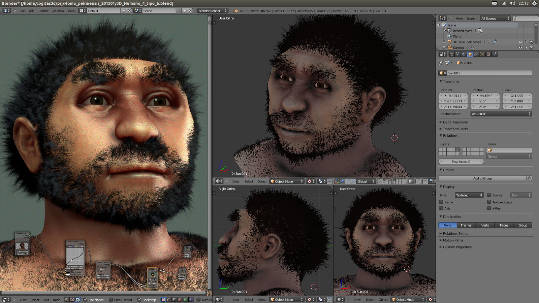Image resolution: width=539 pixels, height=303 pixels.
Task: Collapse the Scene entry in the Outliner
Action: (x=438, y=25)
